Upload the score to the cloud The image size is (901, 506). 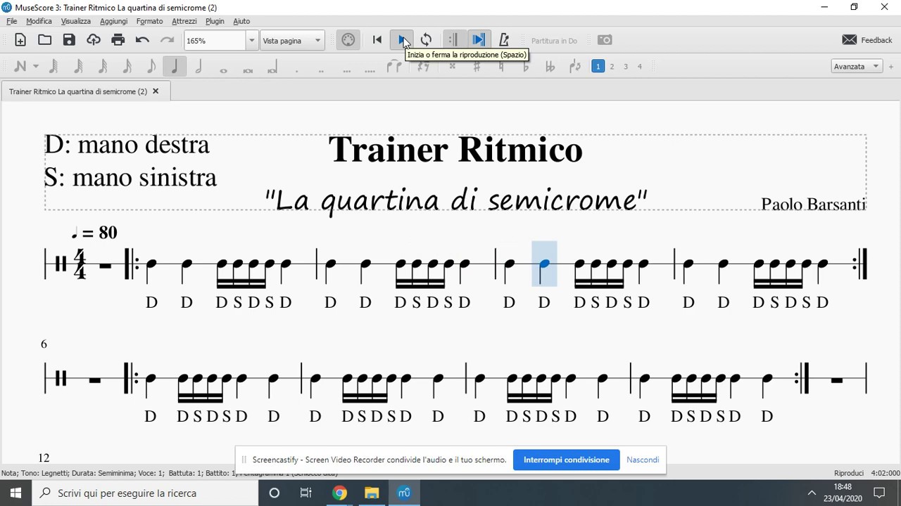pos(94,40)
